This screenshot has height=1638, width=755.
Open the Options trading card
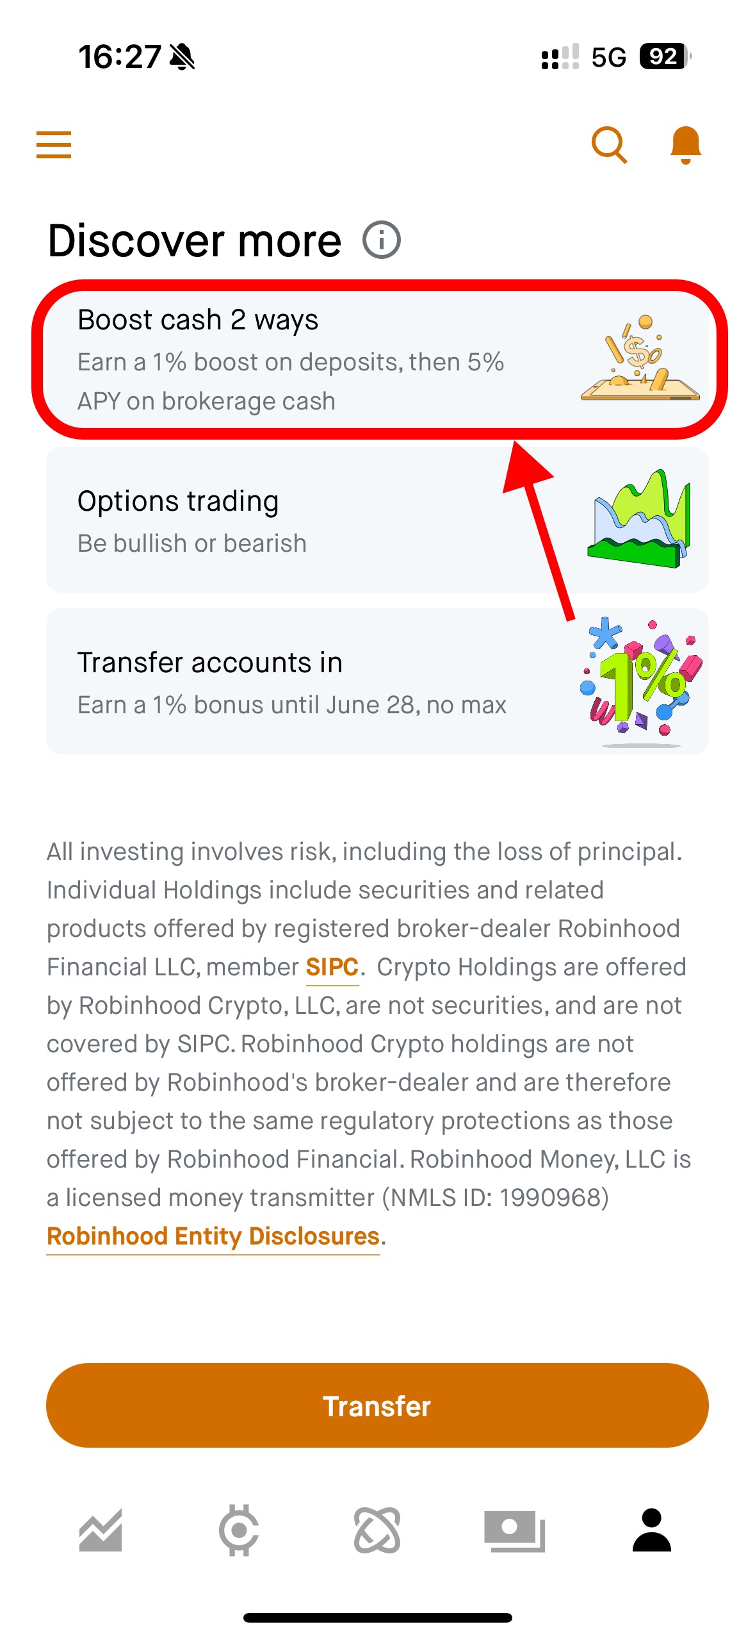coord(377,520)
